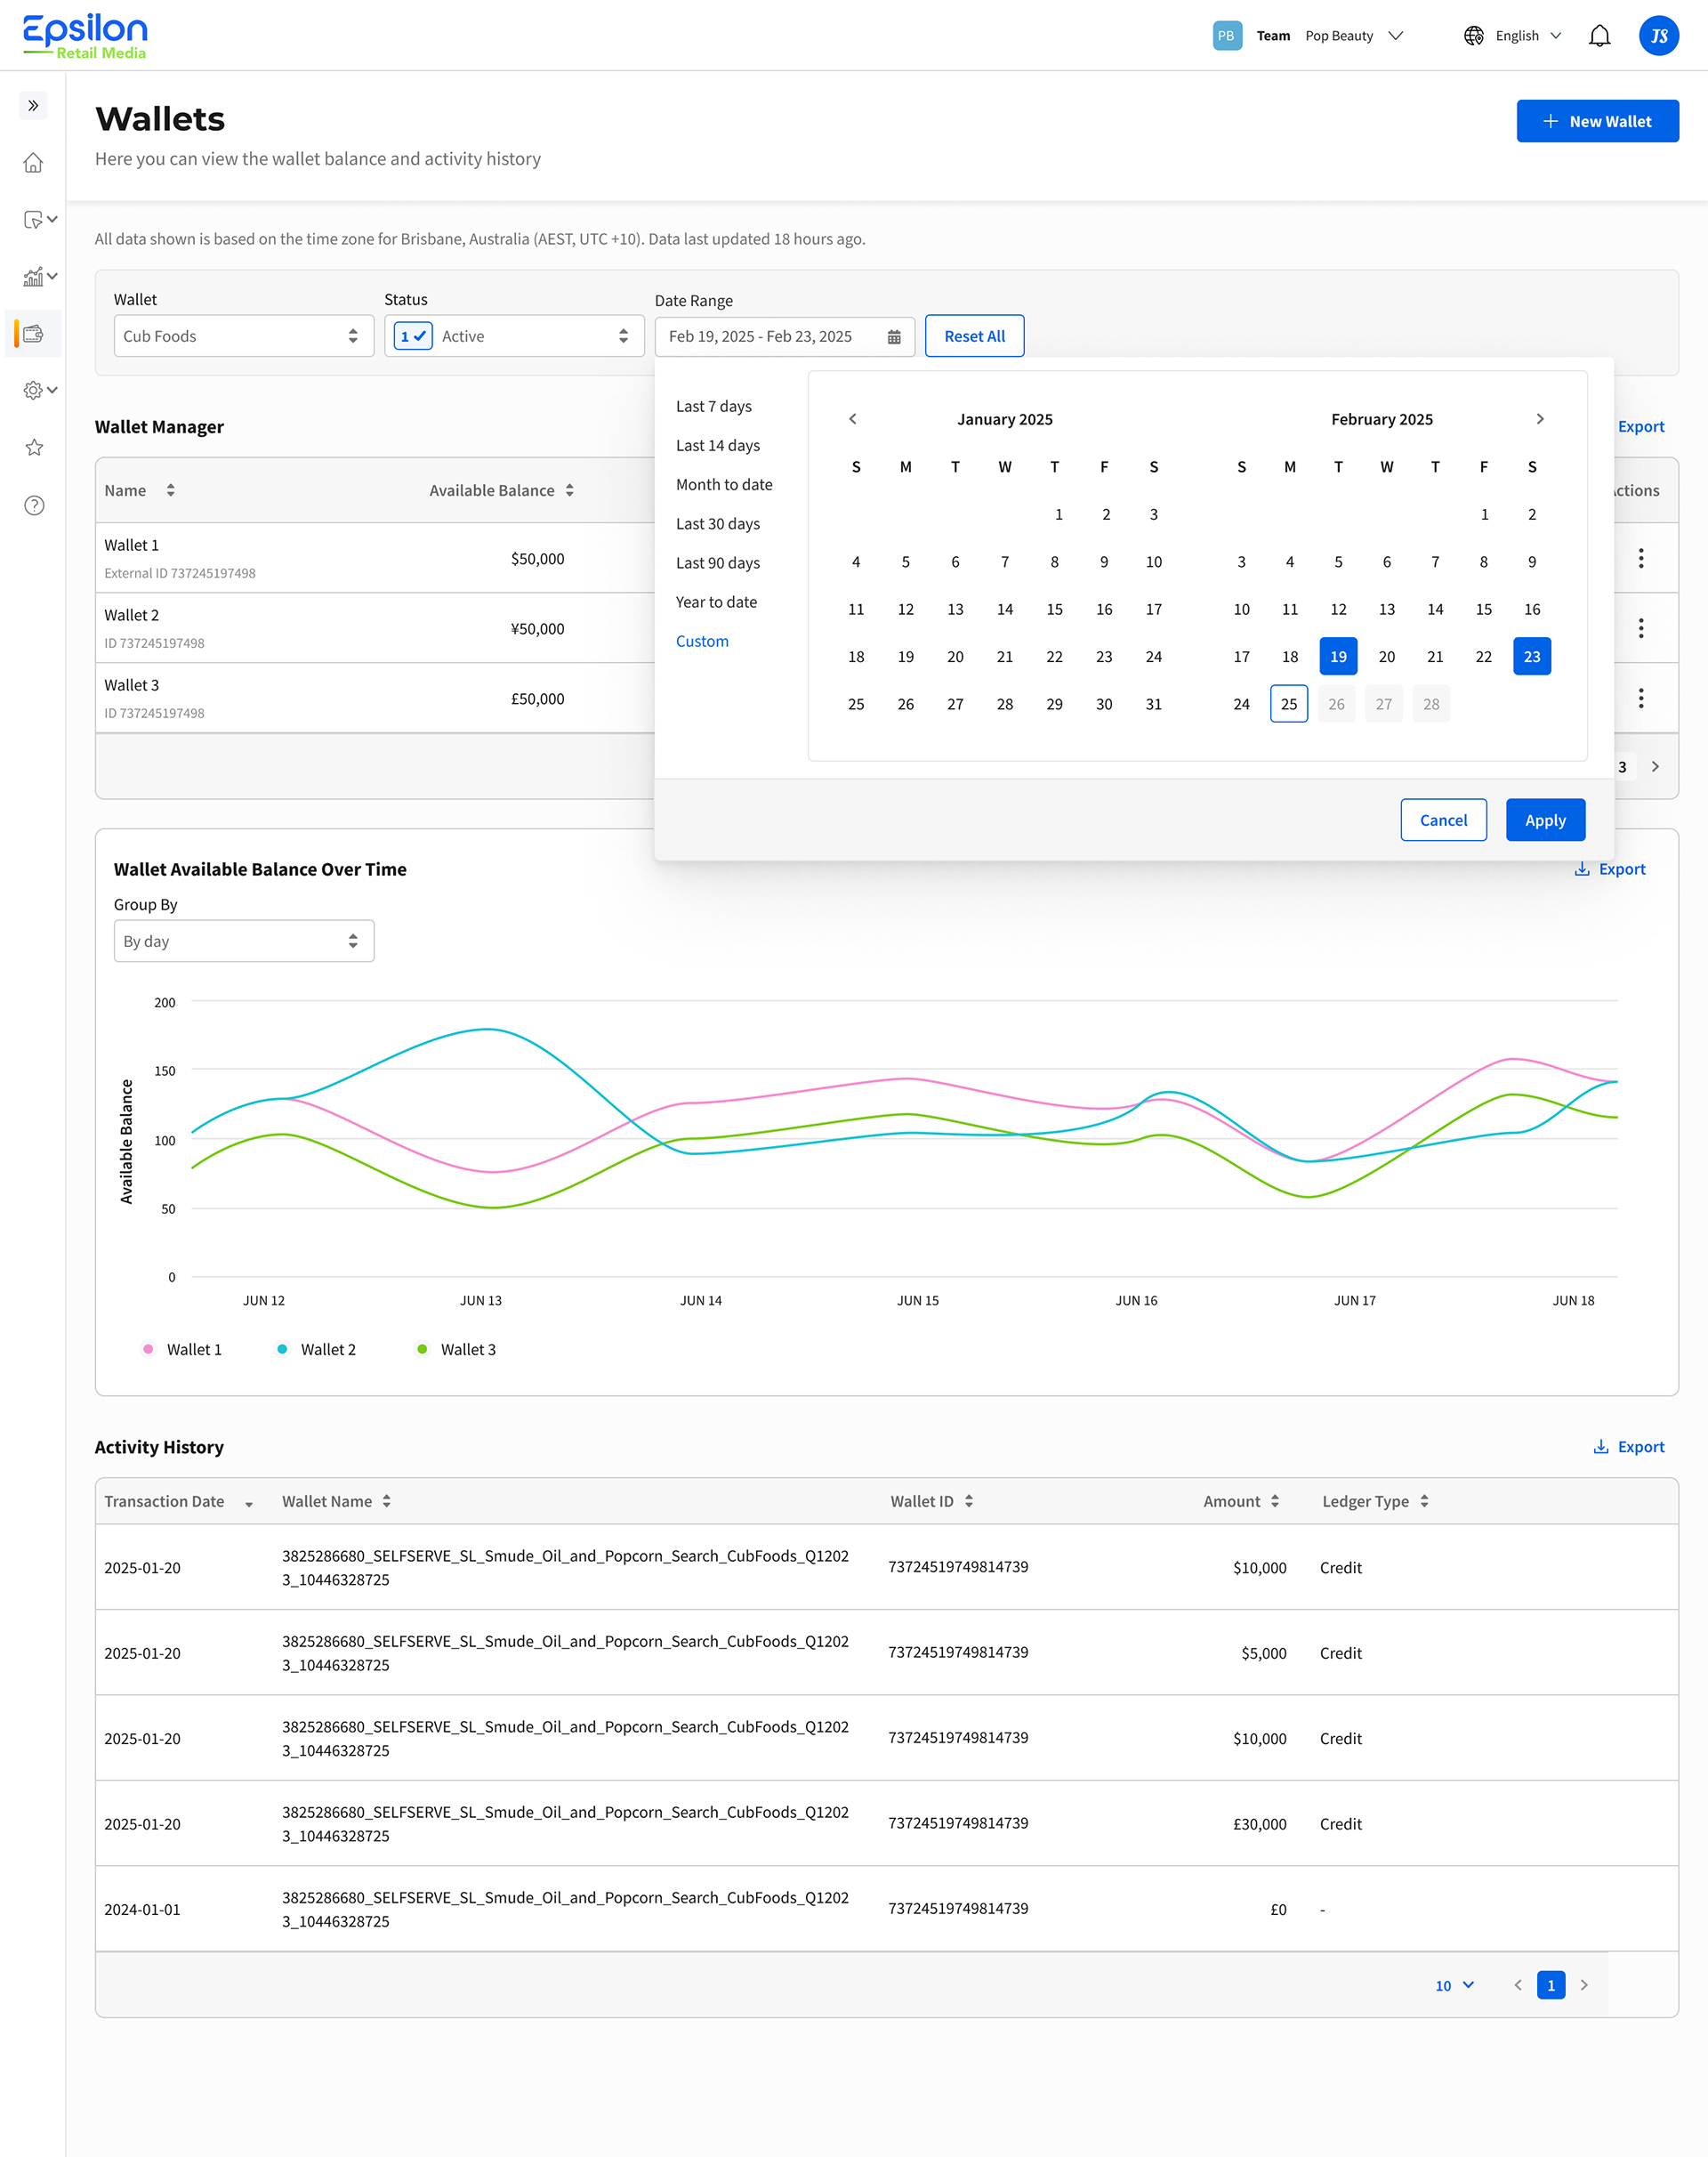1708x2157 pixels.
Task: Select February 25 in the calendar
Action: (x=1289, y=703)
